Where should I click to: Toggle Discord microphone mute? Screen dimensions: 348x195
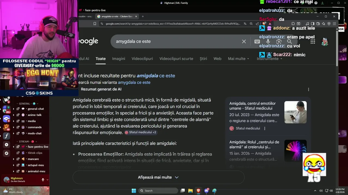[x=43, y=180]
